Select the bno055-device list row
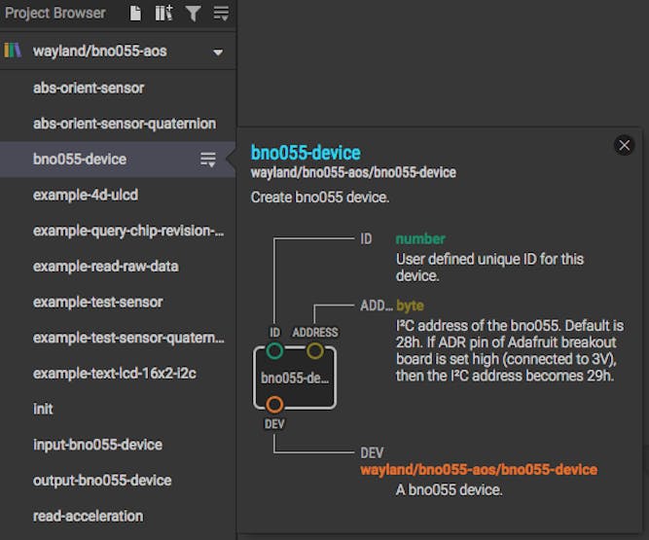This screenshot has width=649, height=540. click(x=118, y=160)
